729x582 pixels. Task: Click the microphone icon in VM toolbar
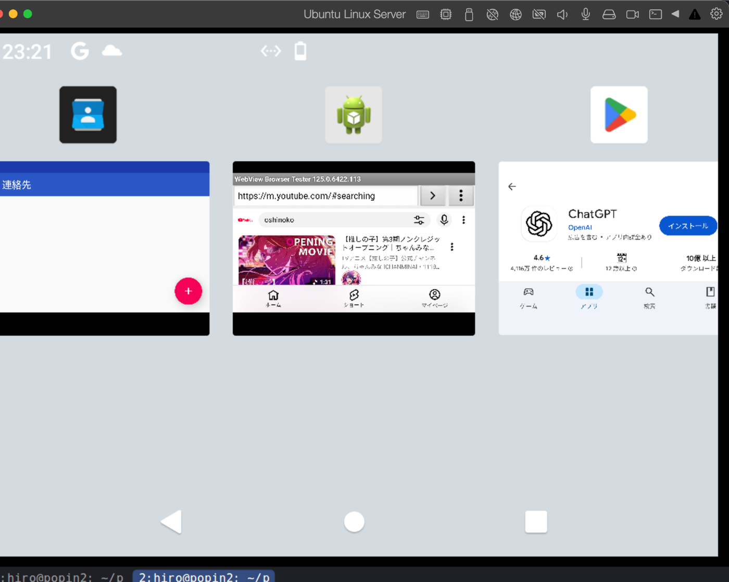click(586, 15)
